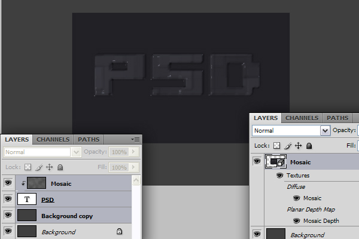Screen dimensions: 359x239
Task: Hide the Background copy layer
Action: [8, 215]
